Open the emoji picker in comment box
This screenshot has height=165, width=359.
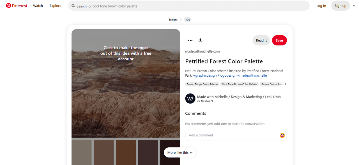point(282,135)
